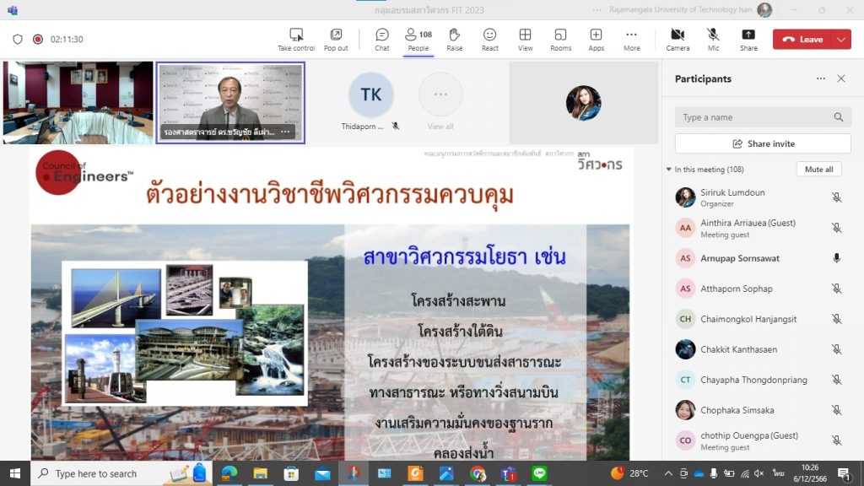The image size is (864, 486).
Task: Pop out the shared content
Action: (336, 39)
